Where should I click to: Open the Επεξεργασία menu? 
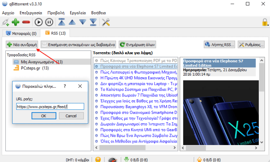coord(31,13)
